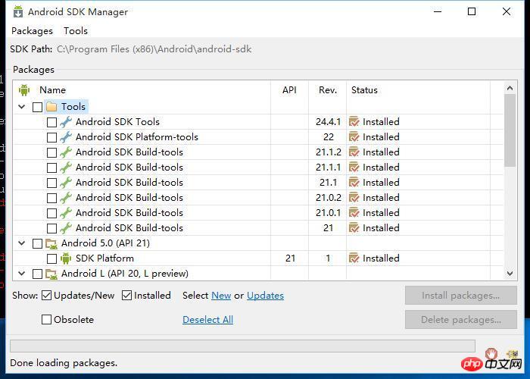Click the Installed status icon for revision 24.4.1
The width and height of the screenshot is (530, 379).
[x=354, y=122]
